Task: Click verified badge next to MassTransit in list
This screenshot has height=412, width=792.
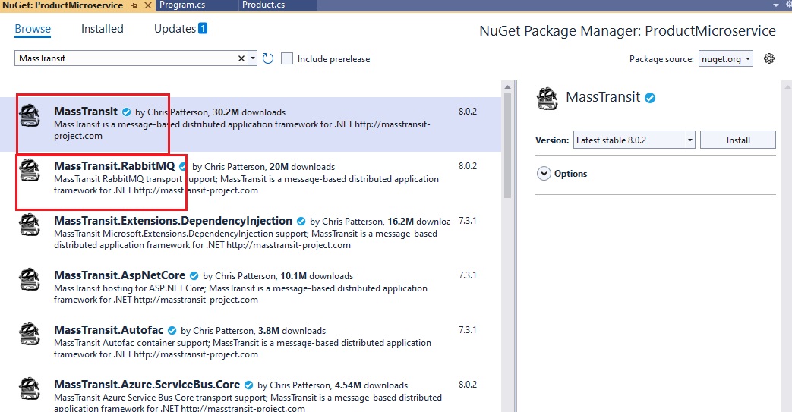Action: (127, 112)
